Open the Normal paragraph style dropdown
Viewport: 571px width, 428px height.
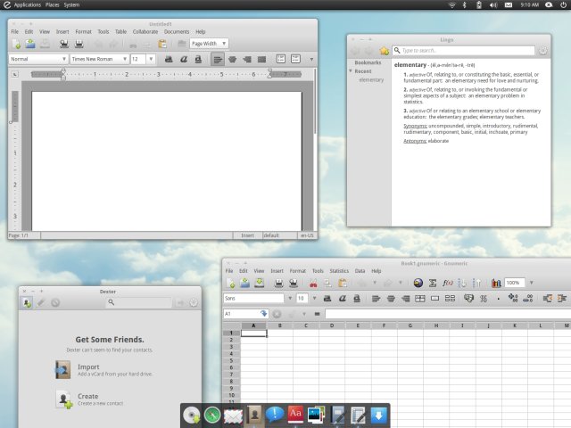pos(37,59)
